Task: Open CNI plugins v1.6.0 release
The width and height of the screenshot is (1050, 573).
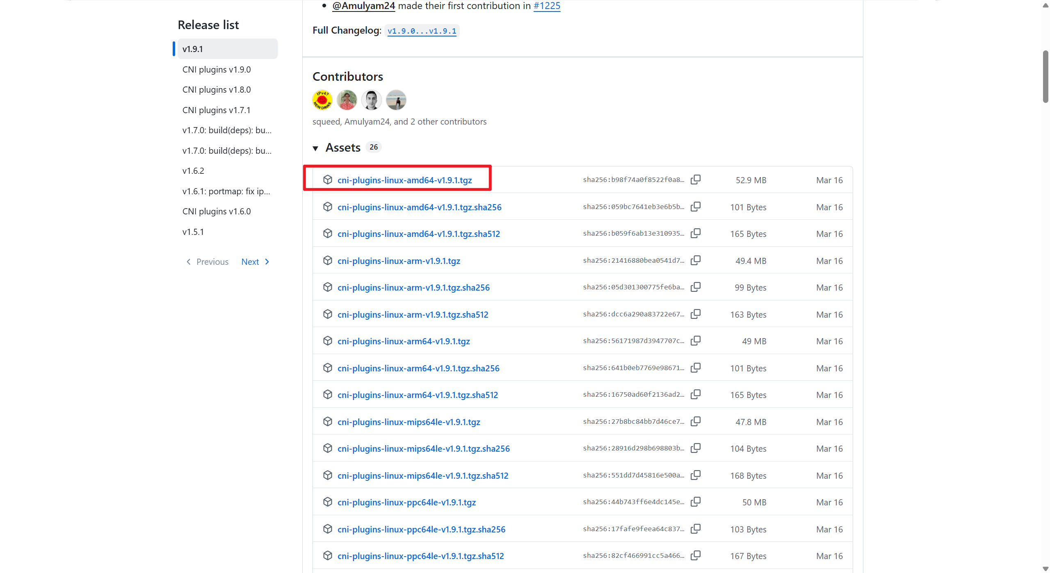Action: point(217,211)
